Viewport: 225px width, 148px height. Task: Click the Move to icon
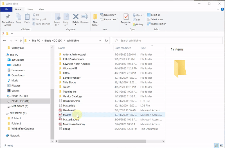click(x=57, y=17)
